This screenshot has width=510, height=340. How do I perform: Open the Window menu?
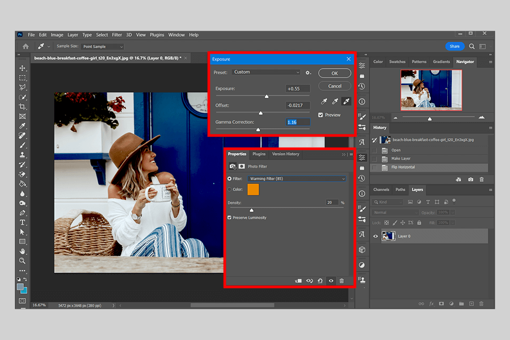coord(176,35)
